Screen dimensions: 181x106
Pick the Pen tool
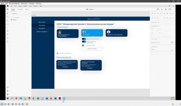pos(7,31)
